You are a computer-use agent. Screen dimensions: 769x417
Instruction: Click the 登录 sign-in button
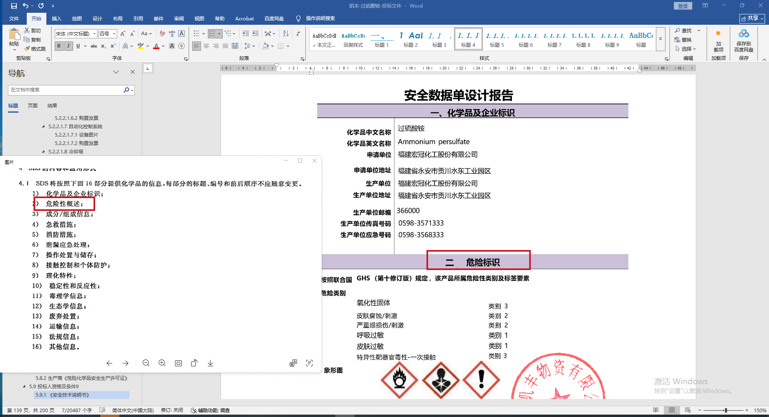[683, 6]
